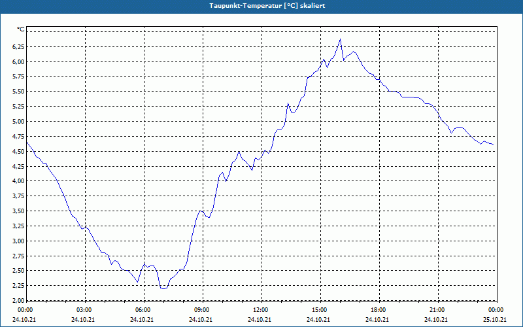The height and width of the screenshot is (327, 523).
Task: Select the 24.10.21 date under the first 00:00
Action: click(24, 319)
